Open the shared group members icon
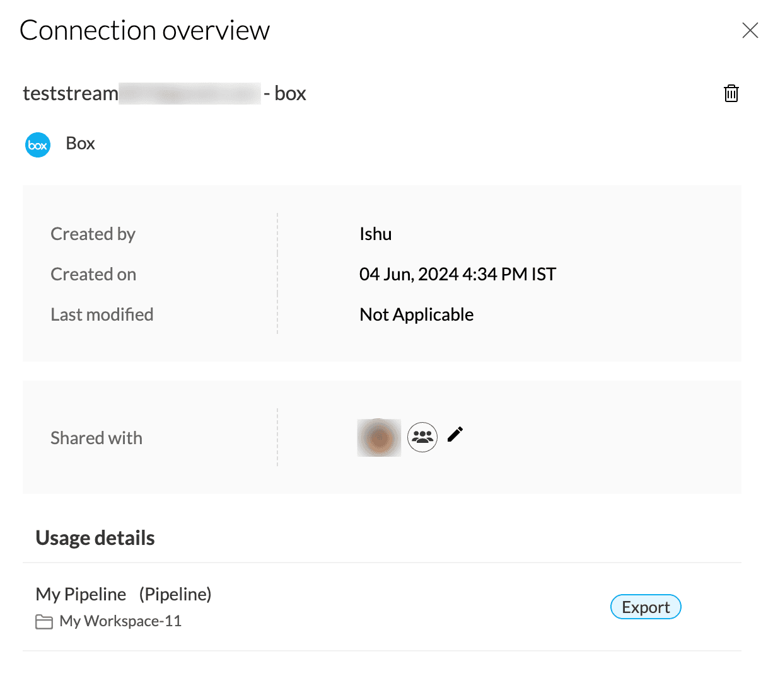Image resolution: width=773 pixels, height=693 pixels. [x=422, y=437]
